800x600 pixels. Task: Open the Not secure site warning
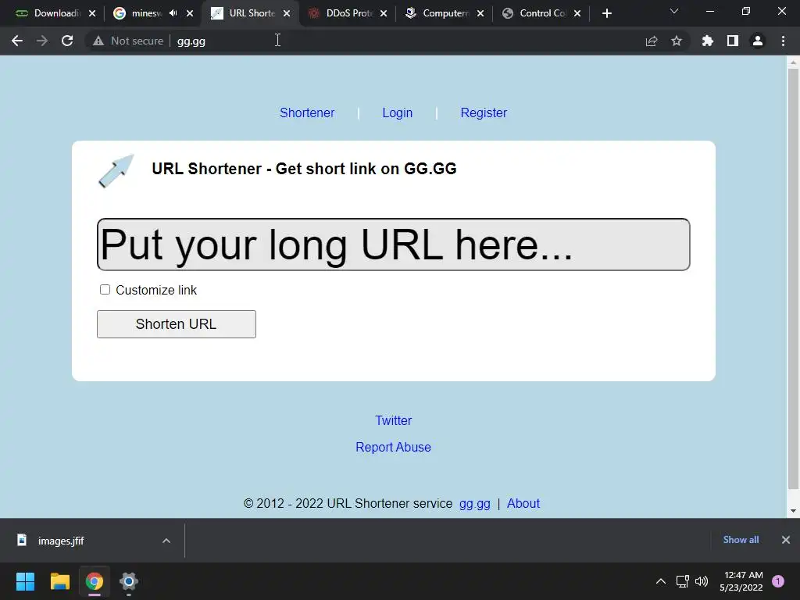tap(128, 41)
